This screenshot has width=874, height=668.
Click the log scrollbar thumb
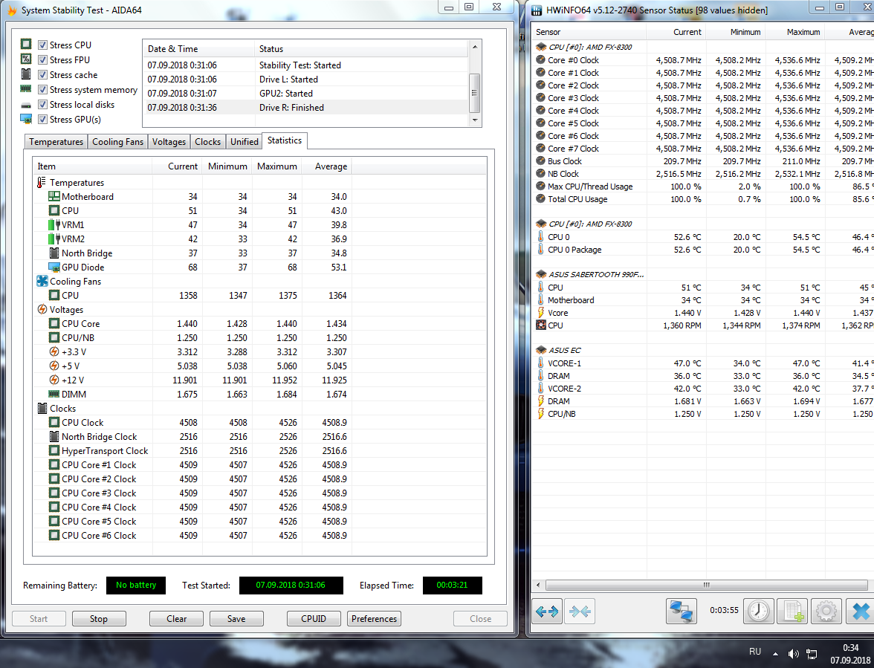pos(475,93)
